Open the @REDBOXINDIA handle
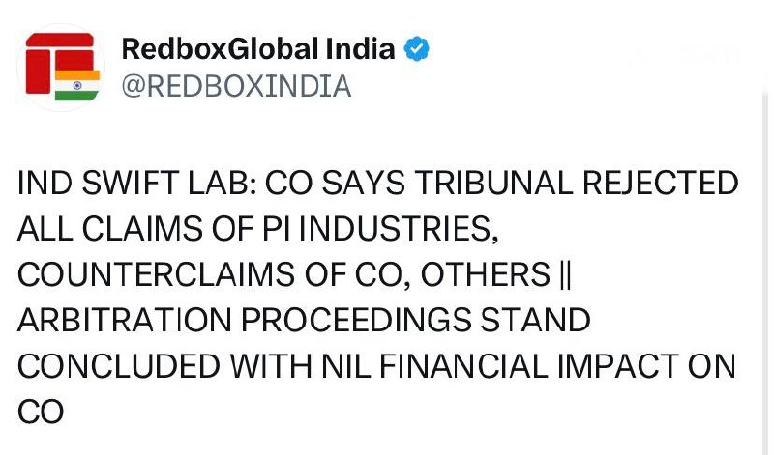The image size is (774, 455). click(x=235, y=86)
